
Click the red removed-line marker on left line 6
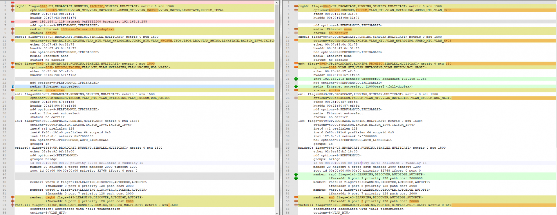pyautogui.click(x=12, y=21)
